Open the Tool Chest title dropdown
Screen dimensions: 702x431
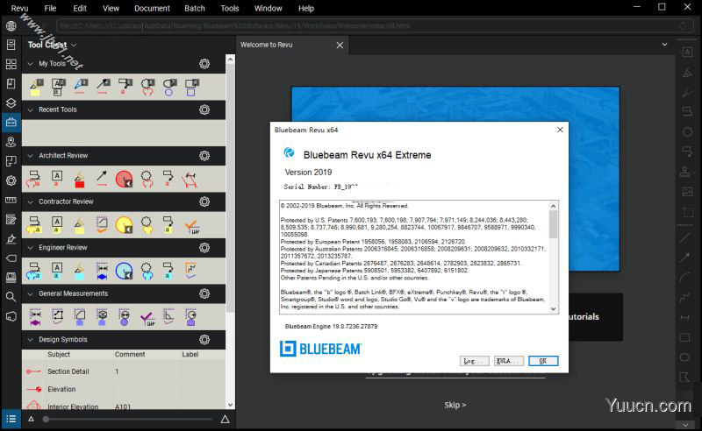tap(74, 46)
